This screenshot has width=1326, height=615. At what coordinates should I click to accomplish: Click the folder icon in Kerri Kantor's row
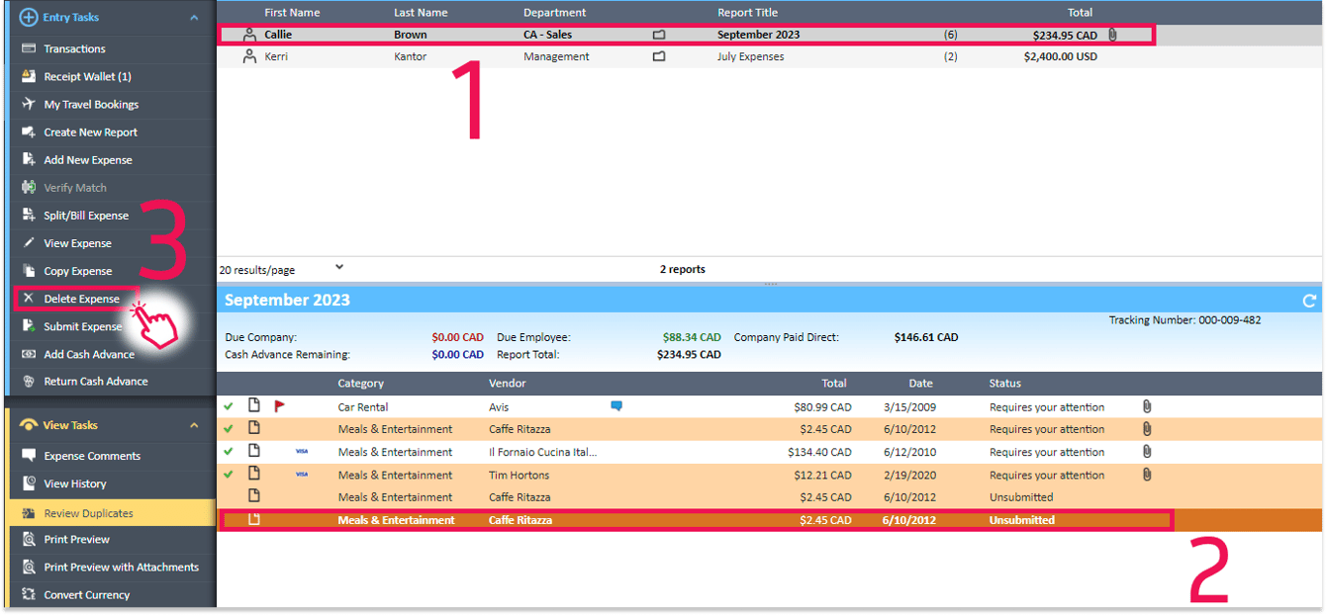pyautogui.click(x=659, y=56)
